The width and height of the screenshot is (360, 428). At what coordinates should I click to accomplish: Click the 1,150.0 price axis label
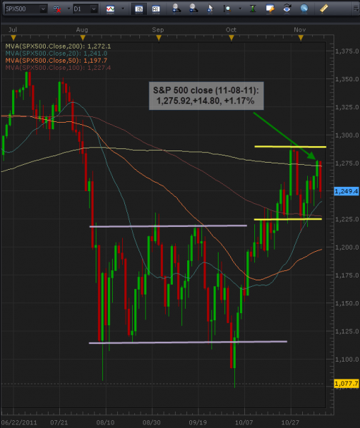click(x=347, y=304)
